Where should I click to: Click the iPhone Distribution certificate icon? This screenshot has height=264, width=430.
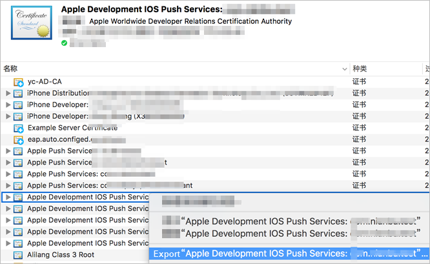(x=18, y=93)
